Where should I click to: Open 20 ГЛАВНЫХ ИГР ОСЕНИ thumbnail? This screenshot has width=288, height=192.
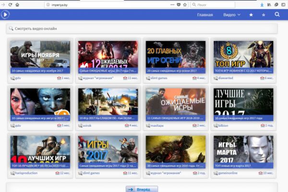pos(176,54)
